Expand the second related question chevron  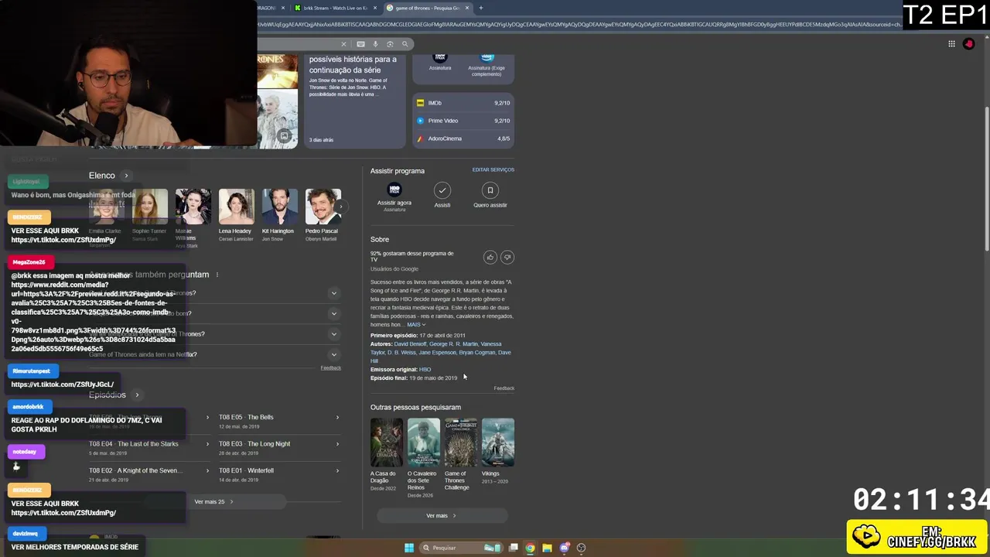click(x=334, y=313)
